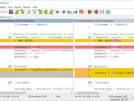
Task: Switch to the Merge.cpp x 2 tab
Action: click(x=7, y=17)
